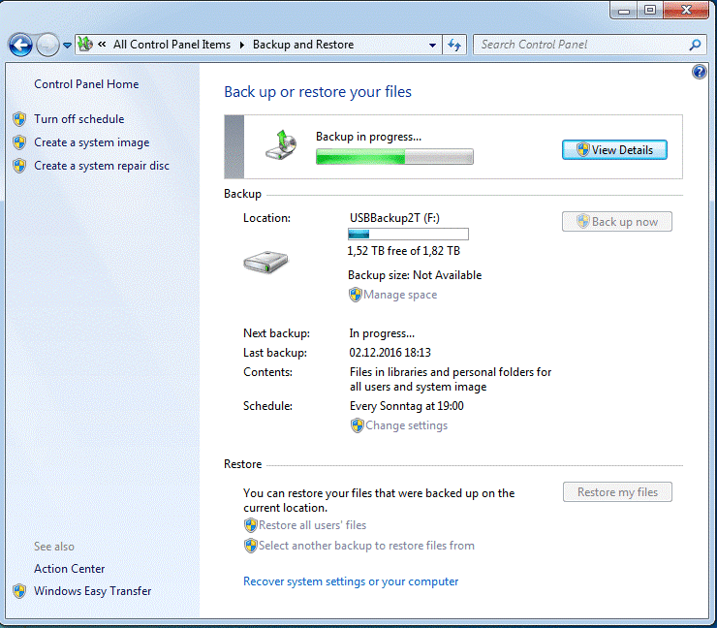Expand the double chevron breadcrumb menu
Viewport: 717px width, 628px height.
[x=102, y=45]
